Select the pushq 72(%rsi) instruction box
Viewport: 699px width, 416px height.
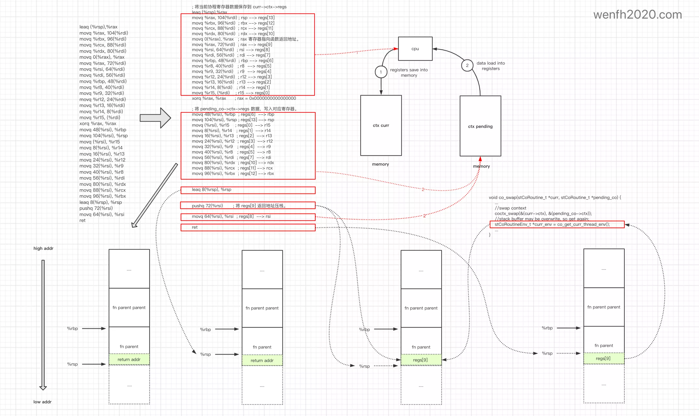coord(248,206)
